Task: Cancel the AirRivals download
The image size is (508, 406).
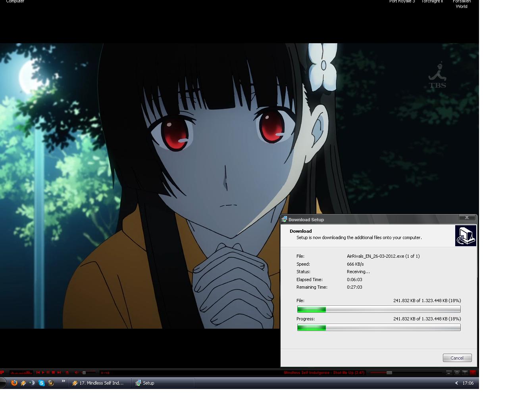Action: 457,358
